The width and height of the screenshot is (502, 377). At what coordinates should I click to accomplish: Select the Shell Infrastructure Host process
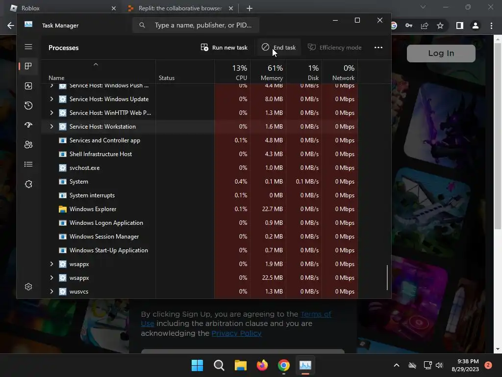[200, 154]
